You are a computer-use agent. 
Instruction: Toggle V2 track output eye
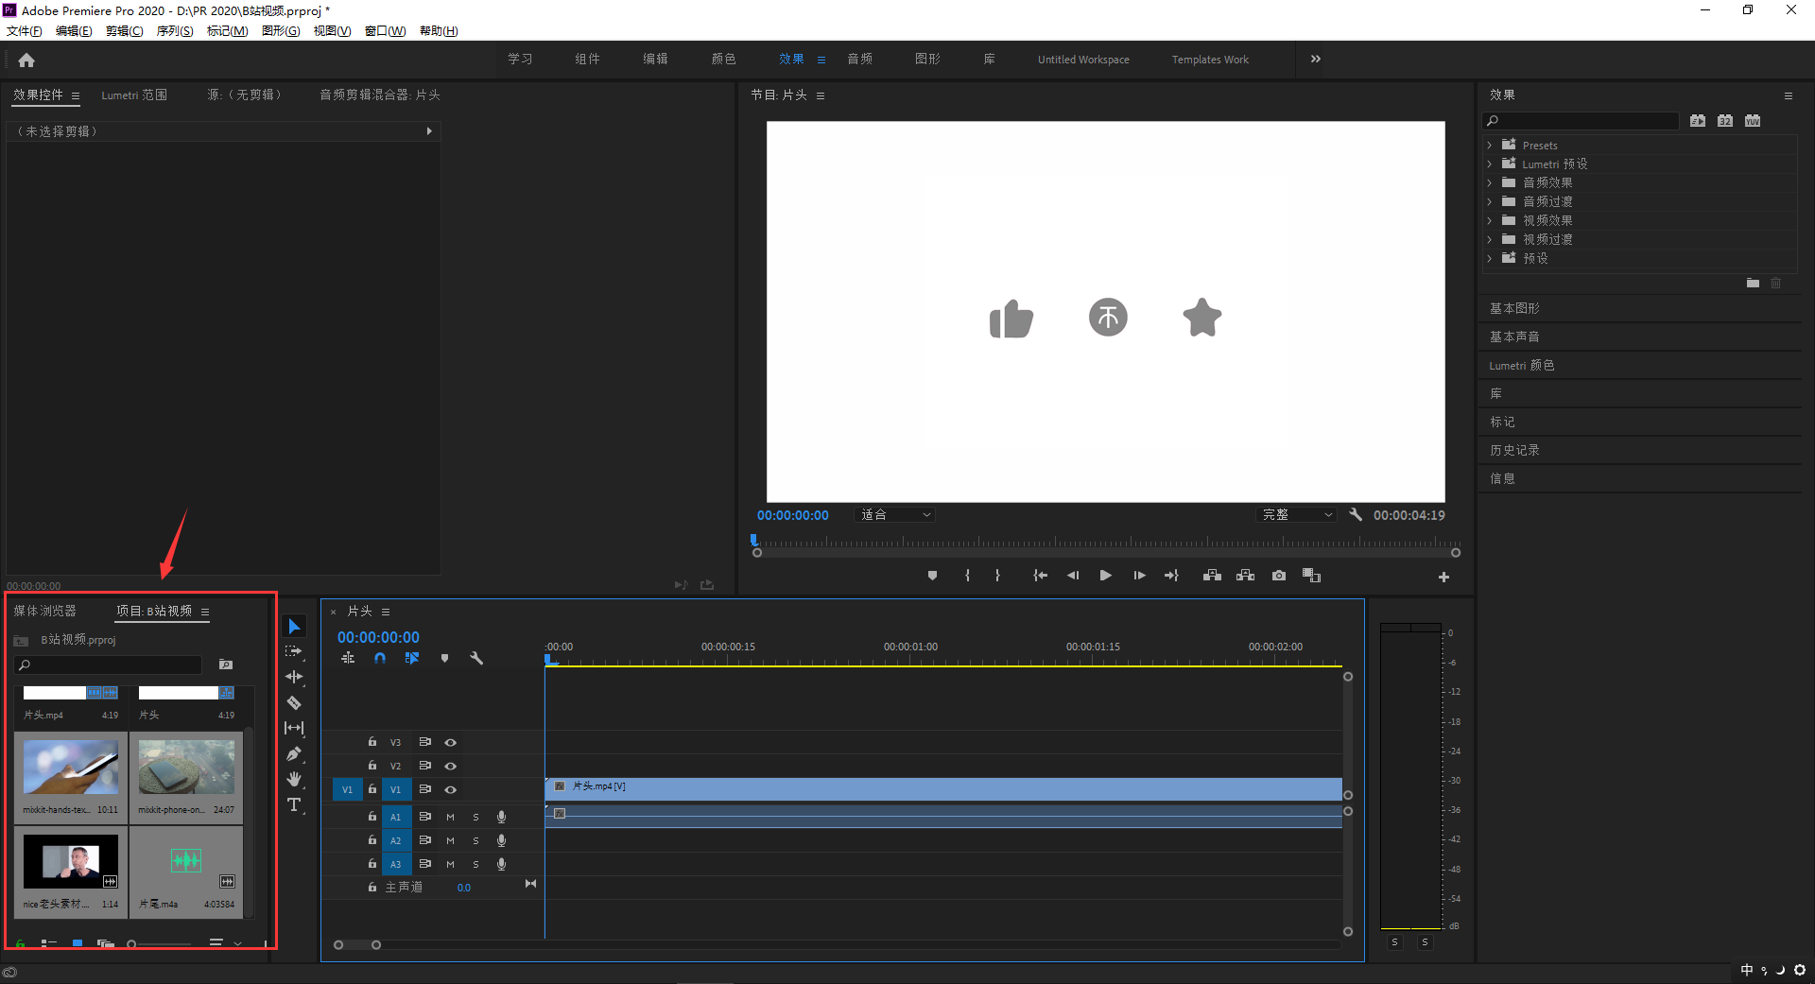pos(450,766)
